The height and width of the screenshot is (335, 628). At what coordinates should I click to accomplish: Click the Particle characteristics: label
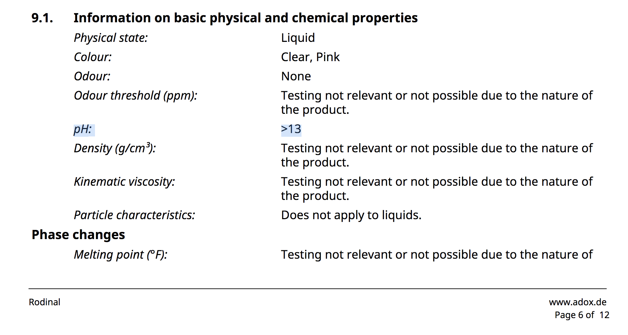point(135,215)
